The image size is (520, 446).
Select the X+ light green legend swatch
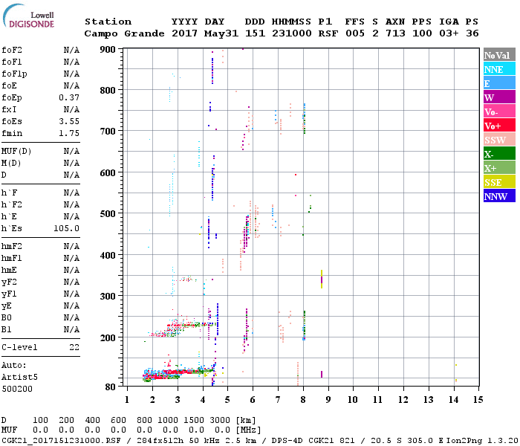pyautogui.click(x=499, y=167)
